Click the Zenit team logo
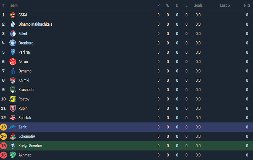The height and width of the screenshot is (160, 253). [13, 127]
